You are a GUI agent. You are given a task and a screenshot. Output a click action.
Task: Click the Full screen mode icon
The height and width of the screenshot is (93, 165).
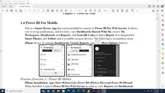[122, 11]
